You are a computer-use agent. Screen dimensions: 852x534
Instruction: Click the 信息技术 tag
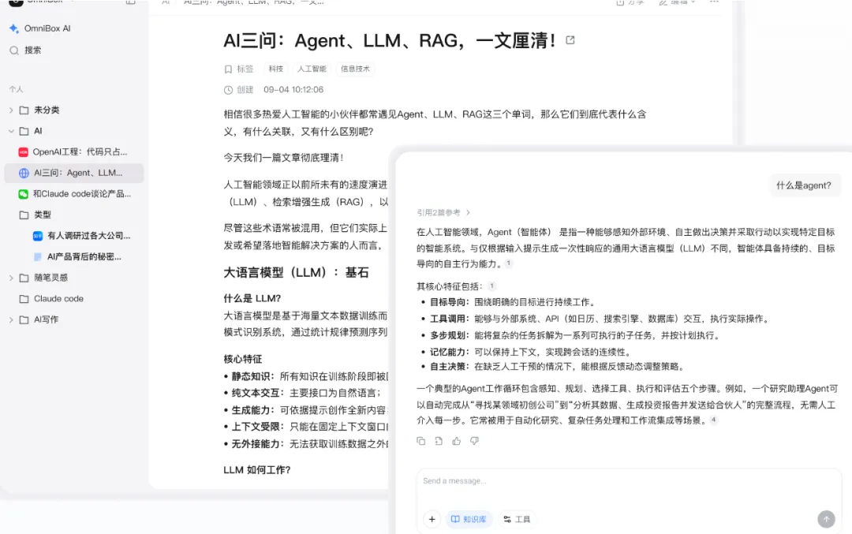coord(355,69)
